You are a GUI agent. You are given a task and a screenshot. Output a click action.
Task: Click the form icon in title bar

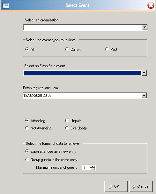pos(6,5)
